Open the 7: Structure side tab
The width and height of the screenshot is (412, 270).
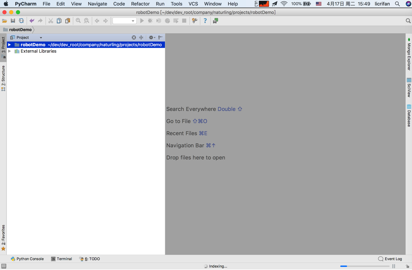coord(3,78)
